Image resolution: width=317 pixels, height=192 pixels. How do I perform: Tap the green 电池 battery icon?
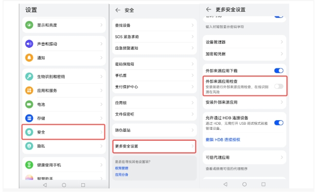click(x=29, y=104)
